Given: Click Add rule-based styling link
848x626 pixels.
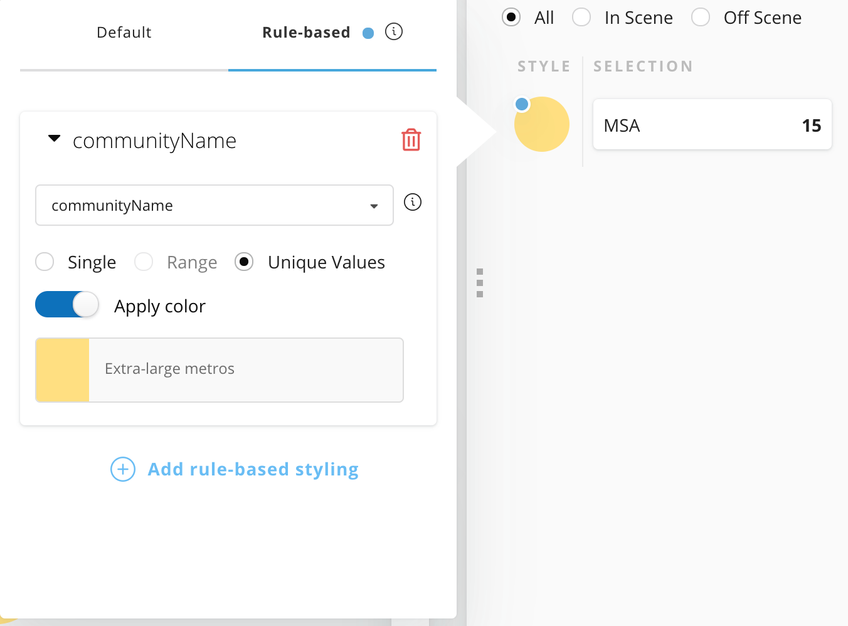Looking at the screenshot, I should pyautogui.click(x=253, y=469).
